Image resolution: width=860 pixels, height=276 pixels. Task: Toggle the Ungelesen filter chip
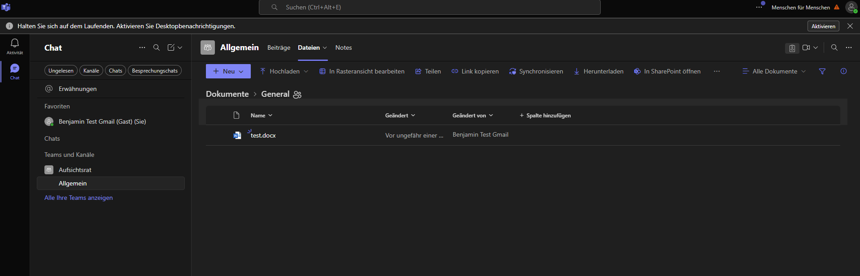(61, 71)
